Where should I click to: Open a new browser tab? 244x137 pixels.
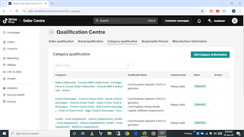coord(52,4)
